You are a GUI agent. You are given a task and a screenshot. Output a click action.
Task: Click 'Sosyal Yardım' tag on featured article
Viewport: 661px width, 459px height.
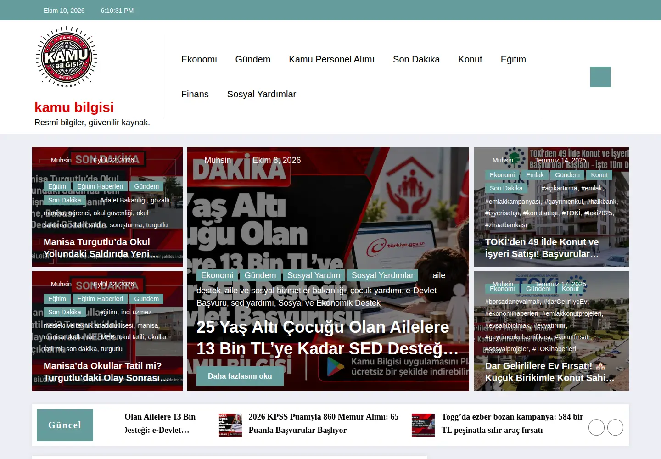coord(314,275)
